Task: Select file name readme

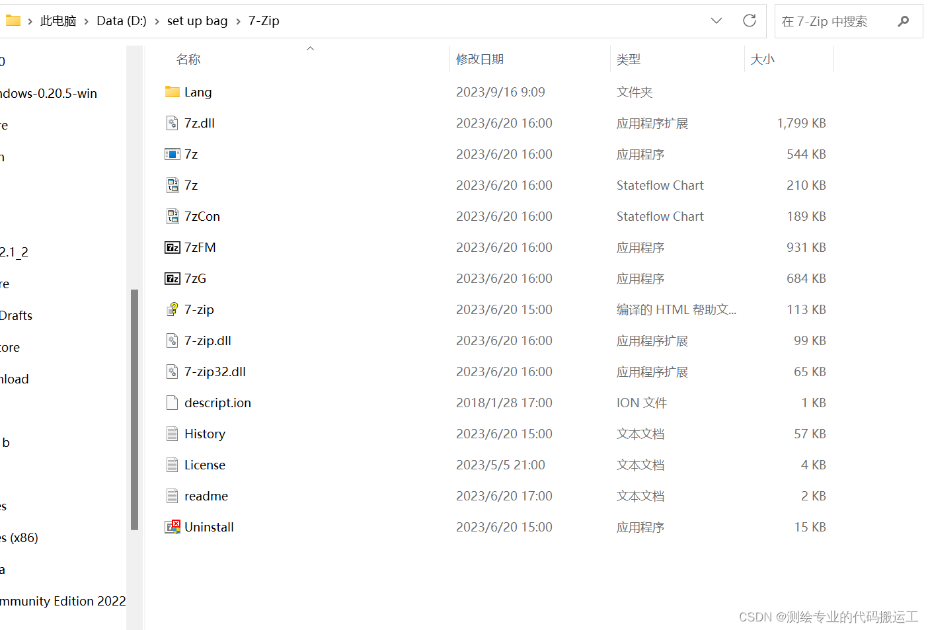Action: 206,496
